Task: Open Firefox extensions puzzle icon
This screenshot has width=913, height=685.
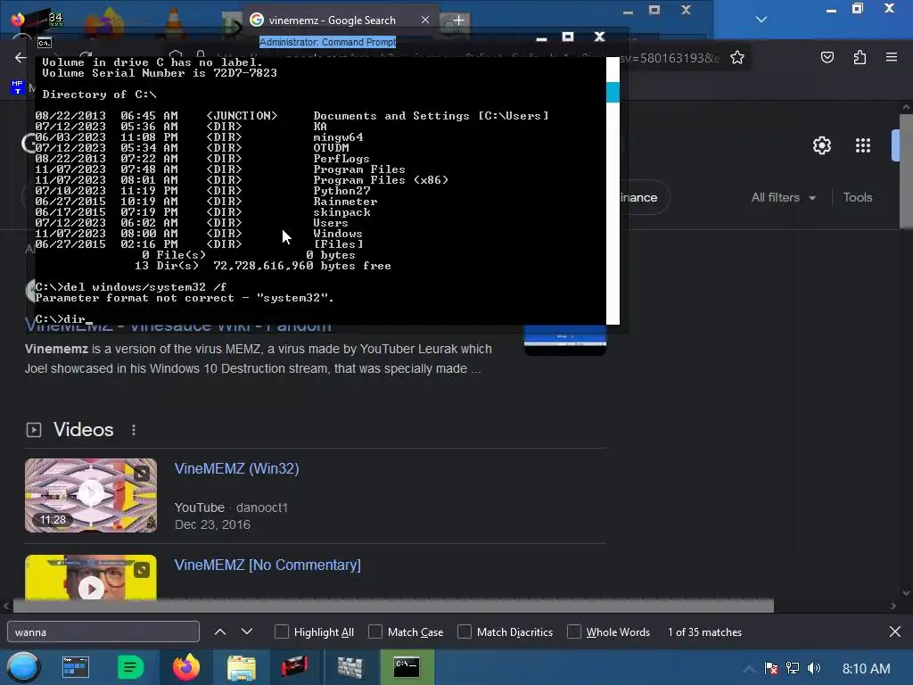Action: tap(860, 57)
